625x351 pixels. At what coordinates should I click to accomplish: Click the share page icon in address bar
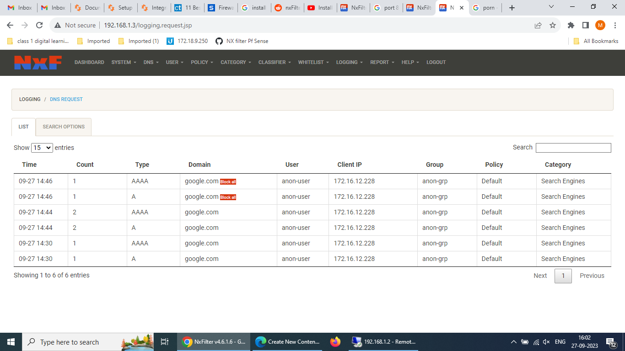[538, 26]
